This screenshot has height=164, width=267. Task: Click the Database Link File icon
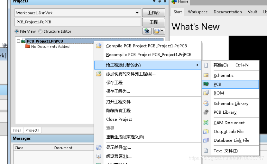[x=206, y=140]
